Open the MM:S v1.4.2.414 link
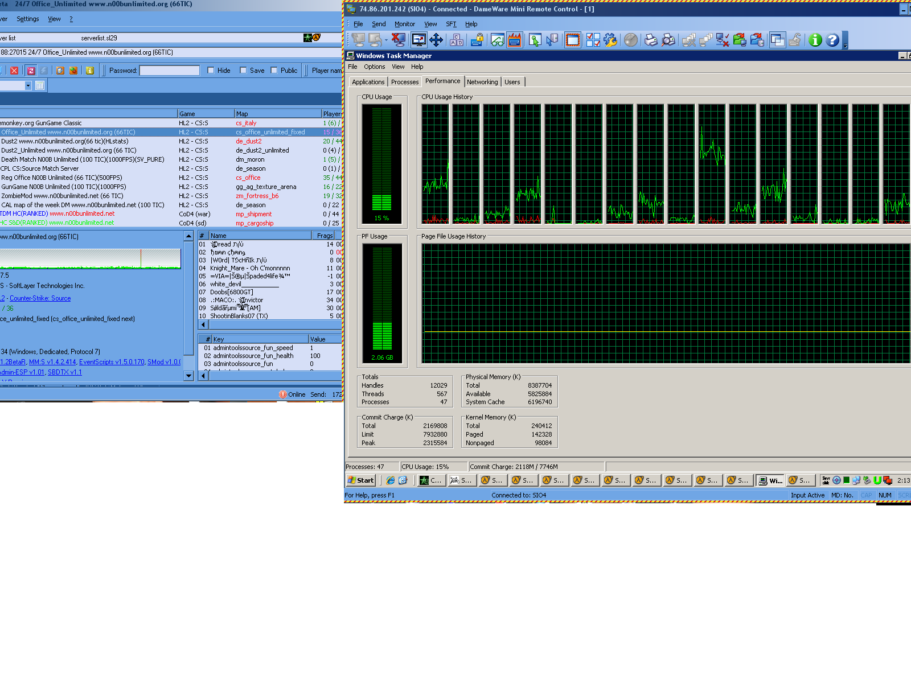 pos(52,362)
